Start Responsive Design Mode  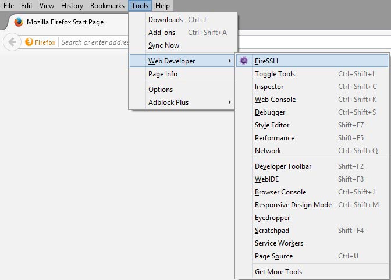point(293,205)
